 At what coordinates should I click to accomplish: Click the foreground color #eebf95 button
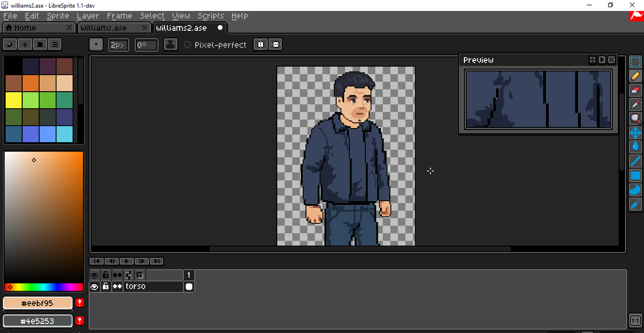pos(38,303)
